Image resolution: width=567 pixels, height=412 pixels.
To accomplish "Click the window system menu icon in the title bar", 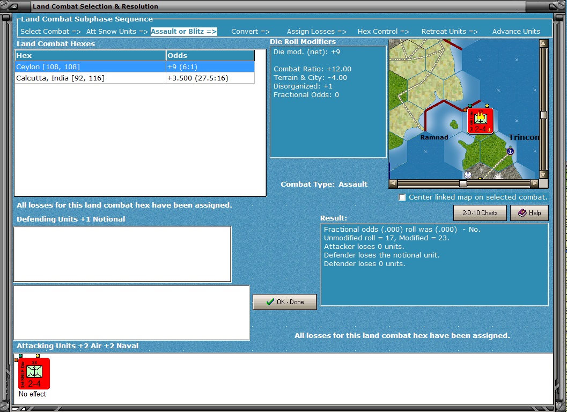I will click(13, 6).
